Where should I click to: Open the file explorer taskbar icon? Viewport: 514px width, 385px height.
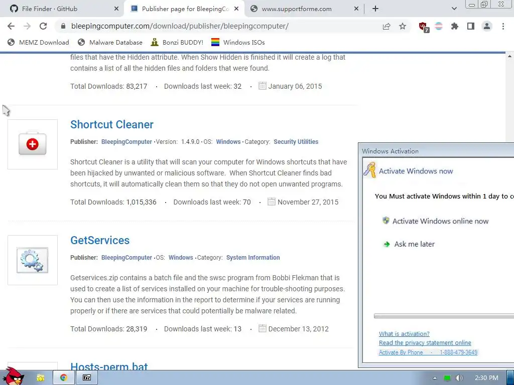tap(40, 378)
